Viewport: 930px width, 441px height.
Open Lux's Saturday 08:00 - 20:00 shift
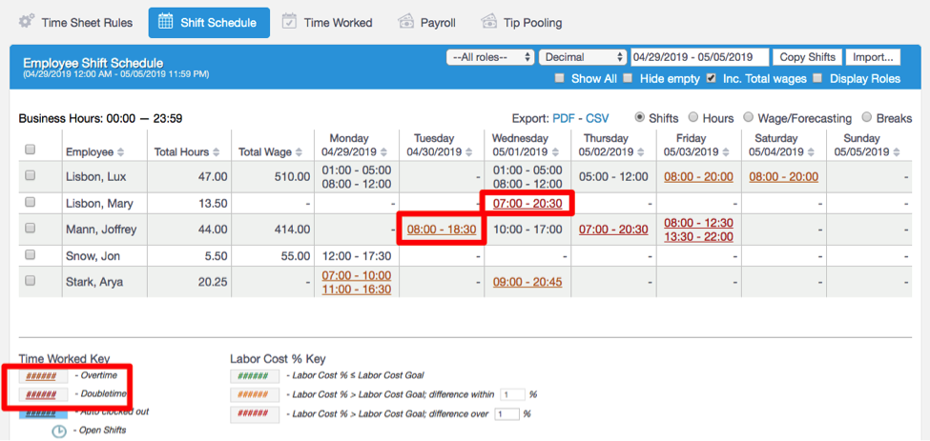[x=784, y=176]
